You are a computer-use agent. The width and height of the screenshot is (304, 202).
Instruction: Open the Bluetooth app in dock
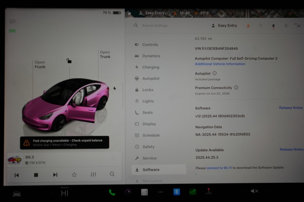176,192
